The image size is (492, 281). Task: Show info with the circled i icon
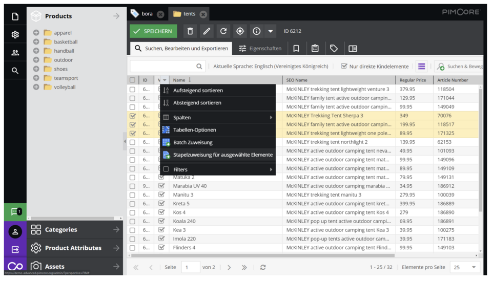(x=257, y=31)
